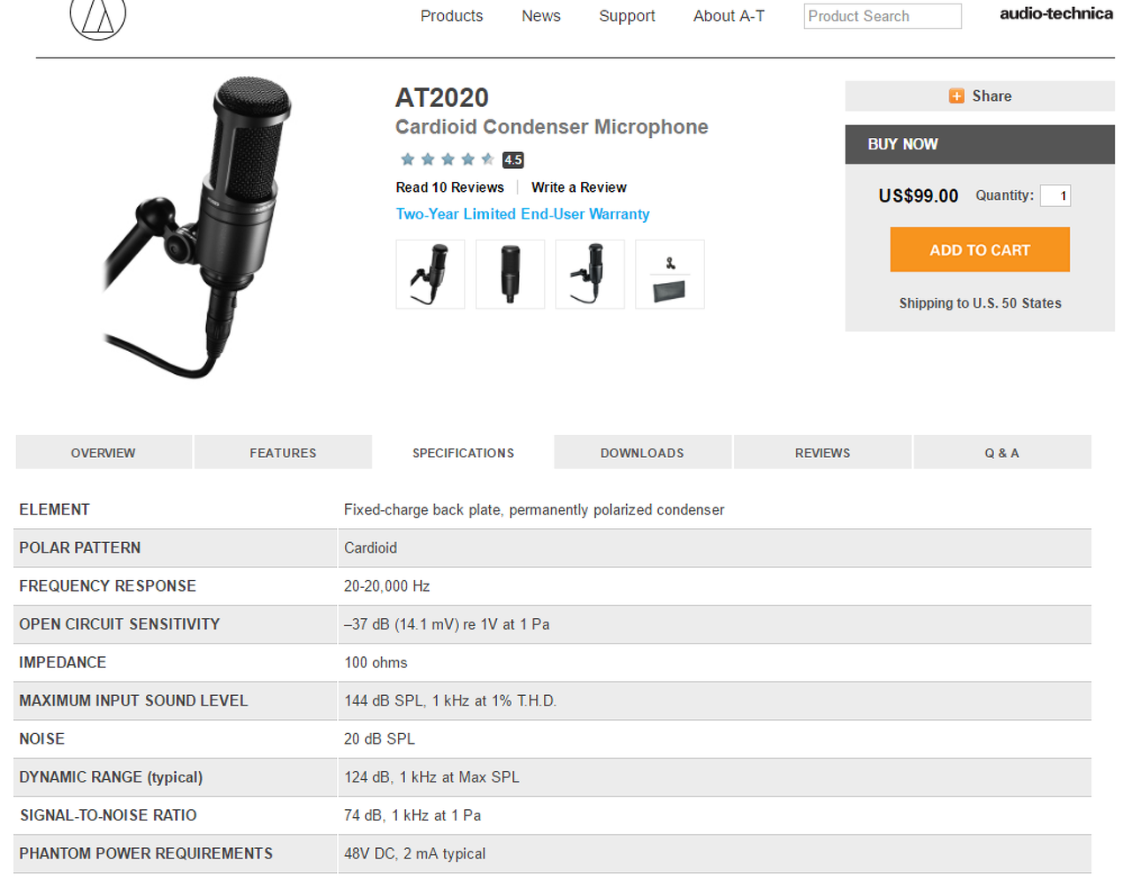Screen dimensions: 1132x879
Task: Click the large AT2020 microphone product image
Action: (198, 227)
